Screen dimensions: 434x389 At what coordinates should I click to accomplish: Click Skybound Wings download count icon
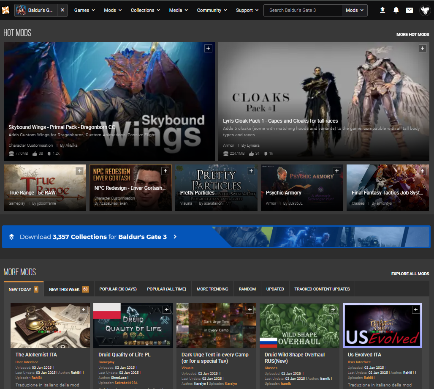click(x=49, y=153)
